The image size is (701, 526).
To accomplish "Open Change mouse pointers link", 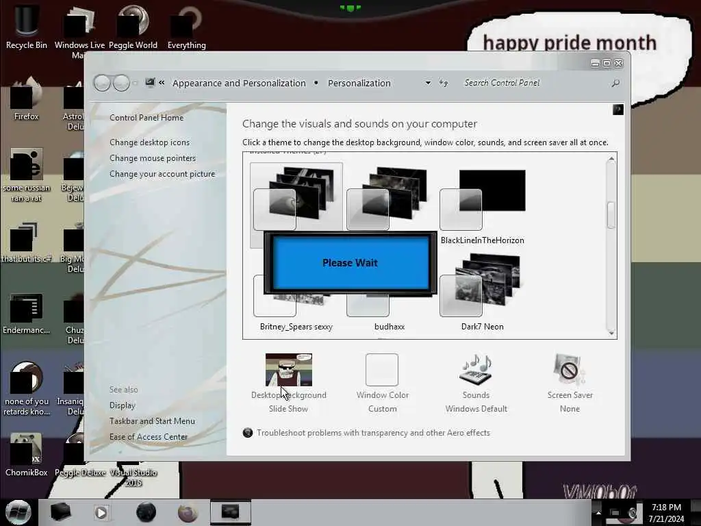I will (x=153, y=158).
